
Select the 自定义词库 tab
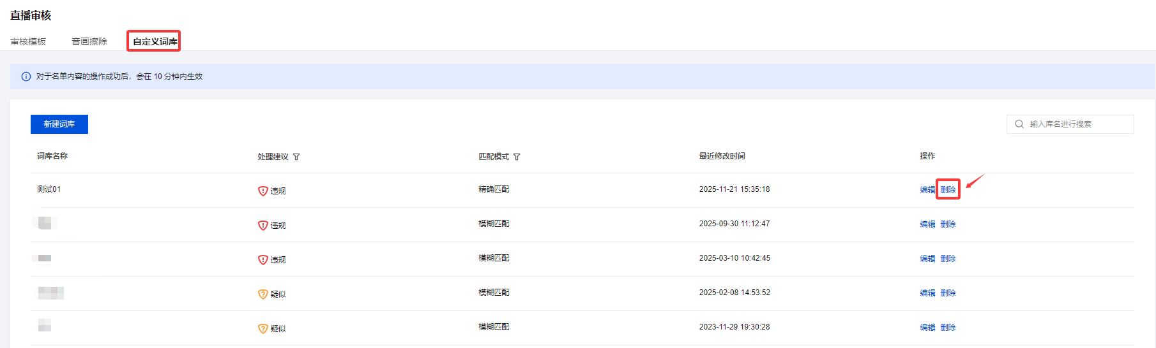(155, 41)
